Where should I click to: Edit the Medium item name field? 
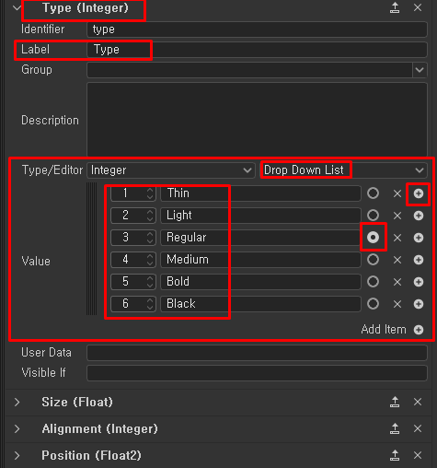coord(260,260)
